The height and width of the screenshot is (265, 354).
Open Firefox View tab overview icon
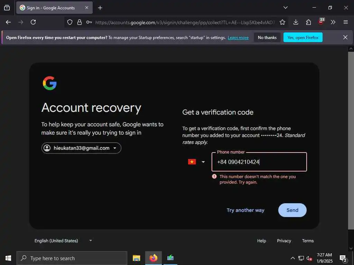7,8
